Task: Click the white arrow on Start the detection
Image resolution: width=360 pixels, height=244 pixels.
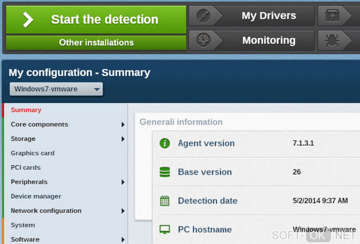Action: coord(28,19)
